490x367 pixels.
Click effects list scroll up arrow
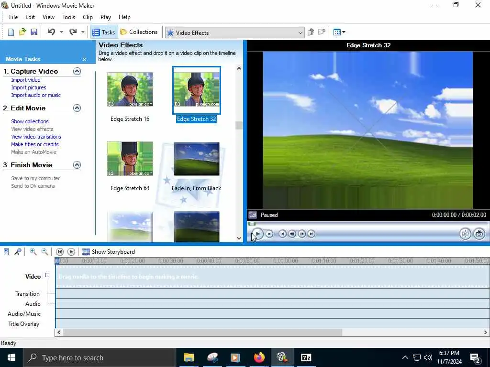(239, 68)
